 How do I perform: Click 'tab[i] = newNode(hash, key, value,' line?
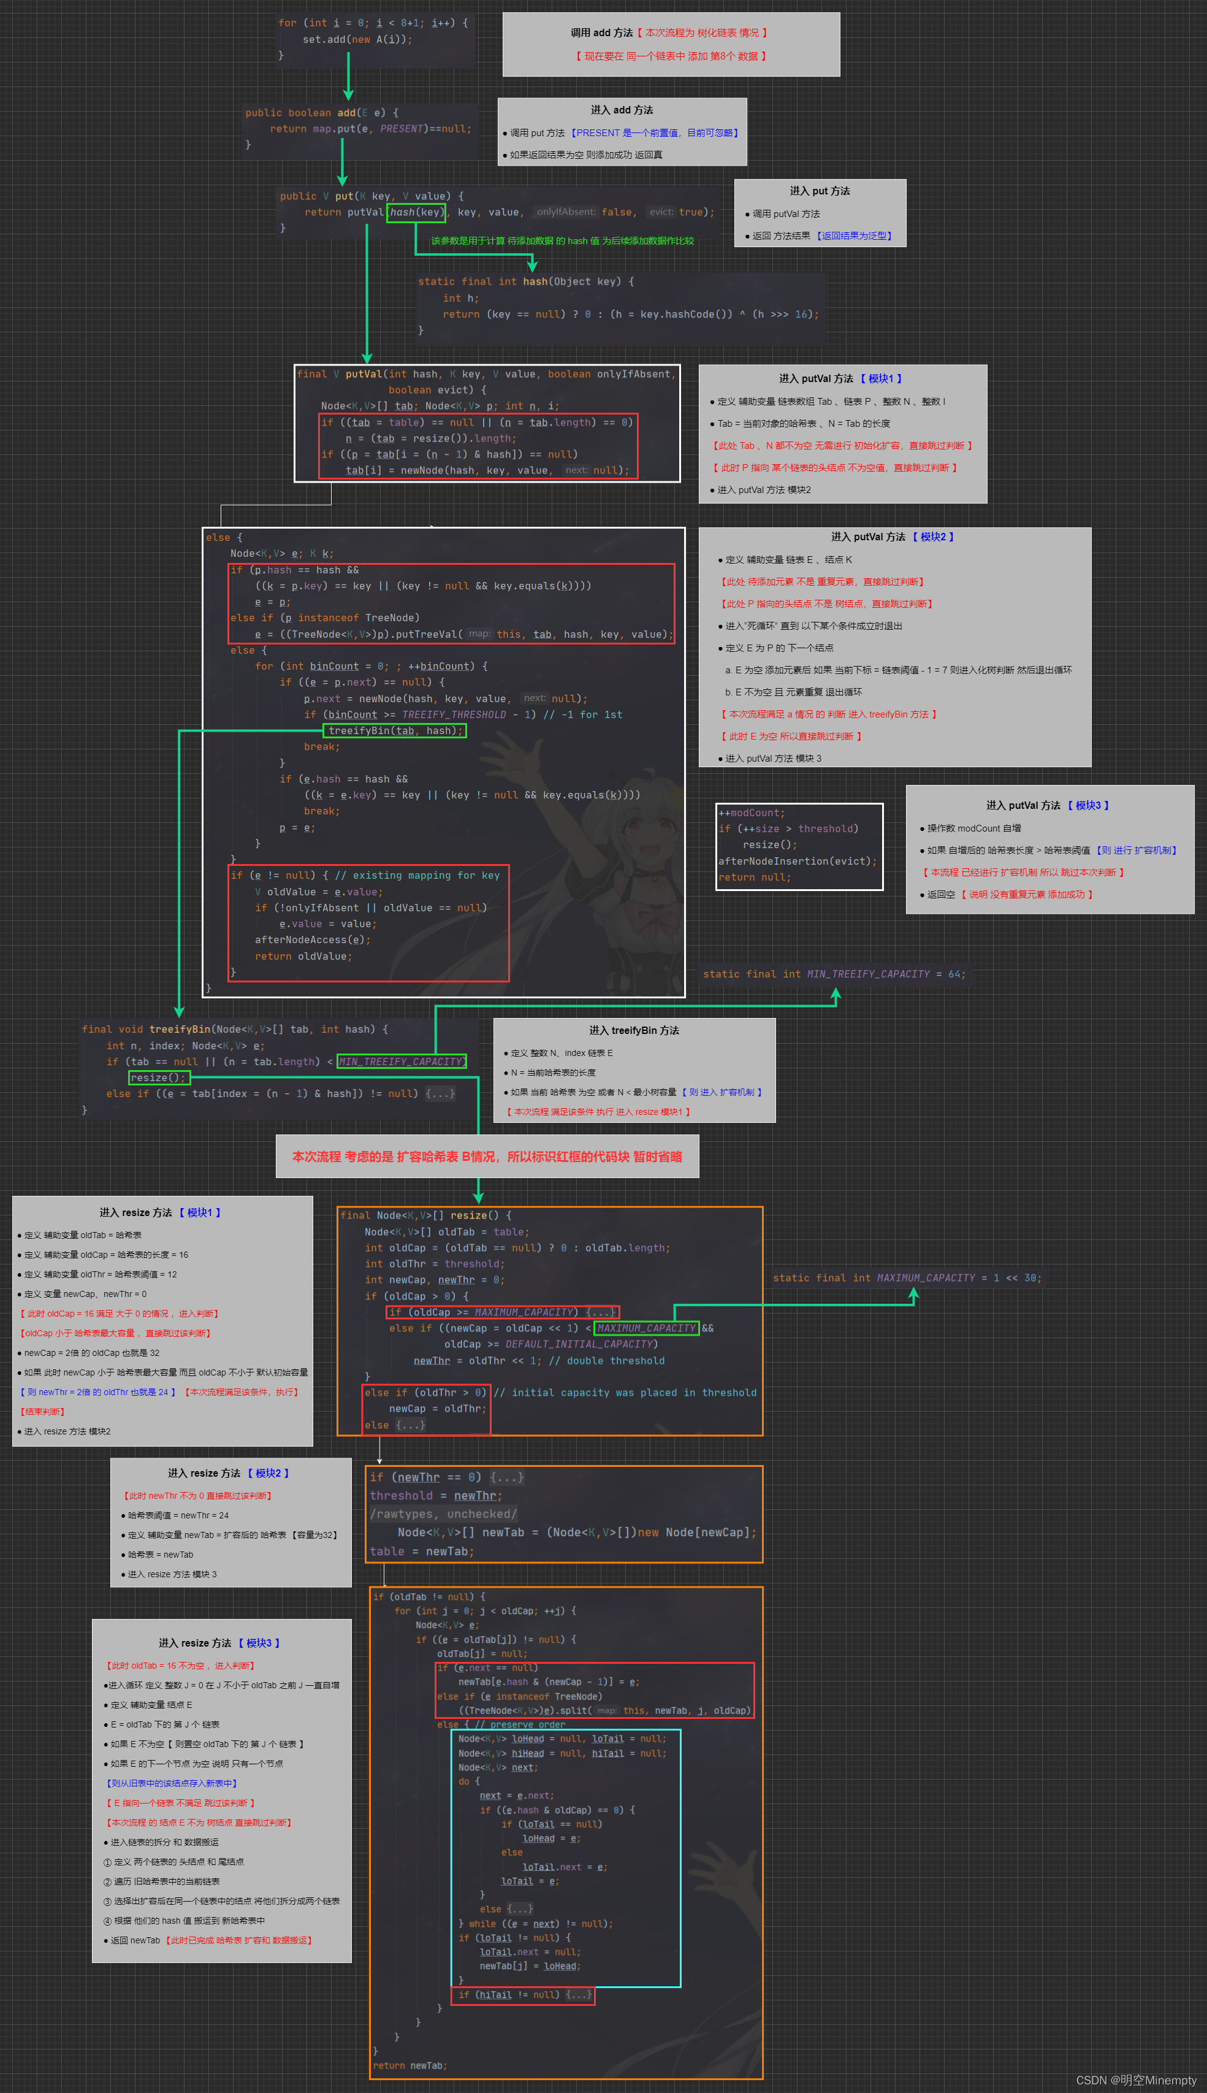click(x=487, y=470)
